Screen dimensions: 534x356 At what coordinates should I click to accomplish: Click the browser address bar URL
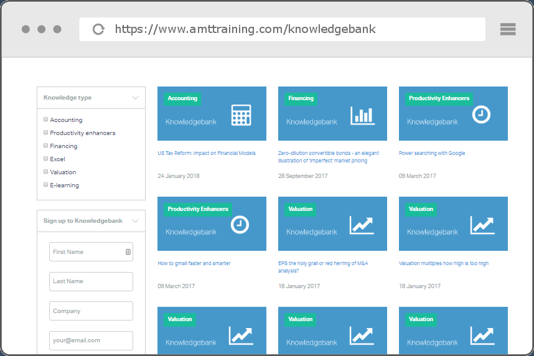coord(245,29)
